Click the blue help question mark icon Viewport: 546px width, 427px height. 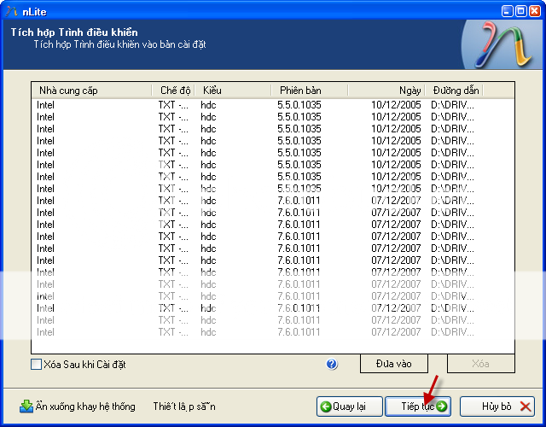pyautogui.click(x=332, y=365)
